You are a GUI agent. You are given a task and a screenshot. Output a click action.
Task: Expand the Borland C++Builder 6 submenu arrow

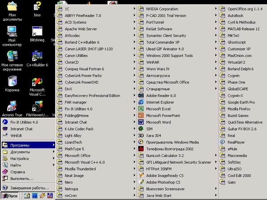[134, 42]
